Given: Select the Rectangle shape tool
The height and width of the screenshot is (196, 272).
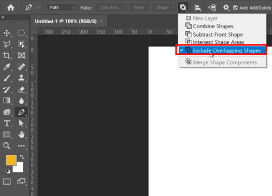Looking at the screenshot, I should (x=7, y=135).
